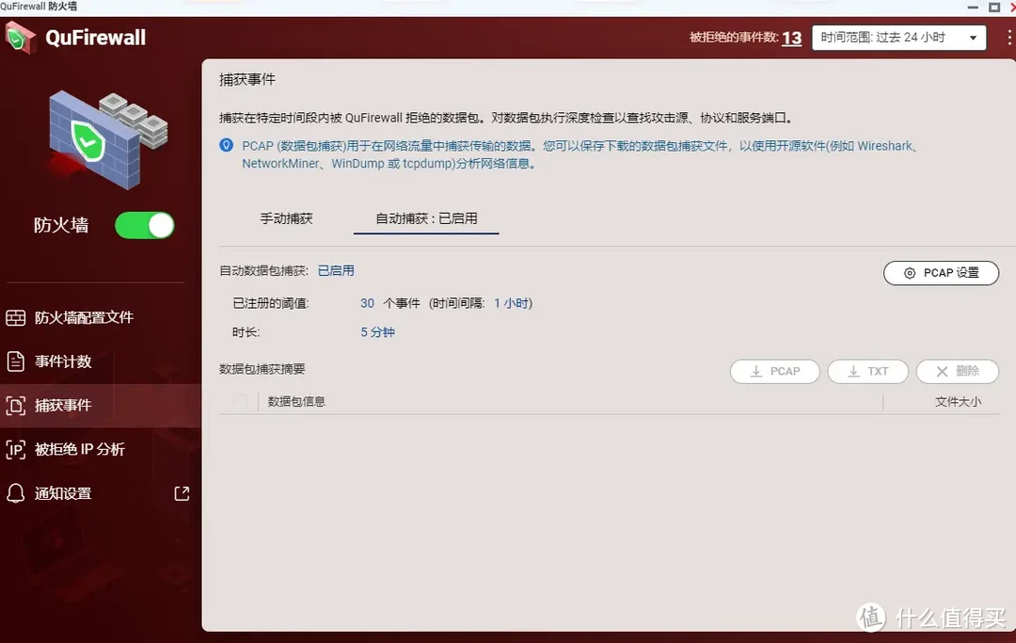Click the duration value 5 分钟
1016x643 pixels.
378,332
